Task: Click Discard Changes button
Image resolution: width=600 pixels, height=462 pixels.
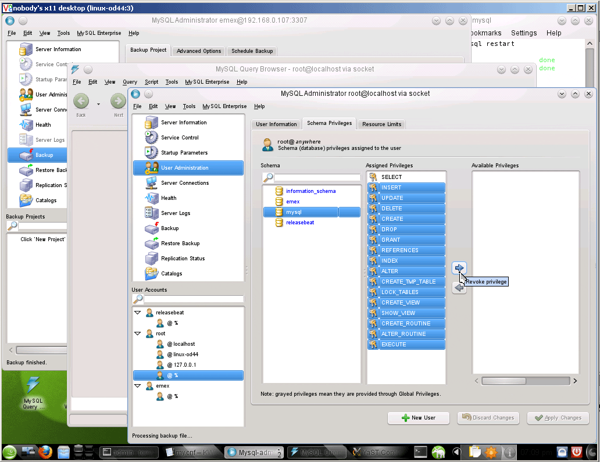Action: point(488,418)
